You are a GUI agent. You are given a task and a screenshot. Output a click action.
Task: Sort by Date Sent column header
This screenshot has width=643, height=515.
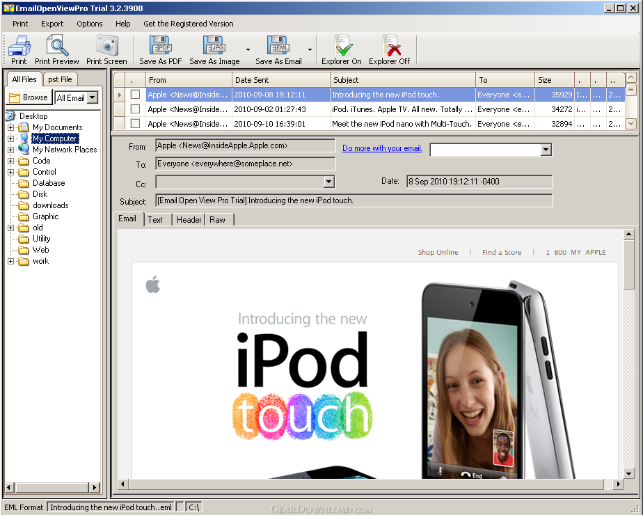tap(281, 80)
